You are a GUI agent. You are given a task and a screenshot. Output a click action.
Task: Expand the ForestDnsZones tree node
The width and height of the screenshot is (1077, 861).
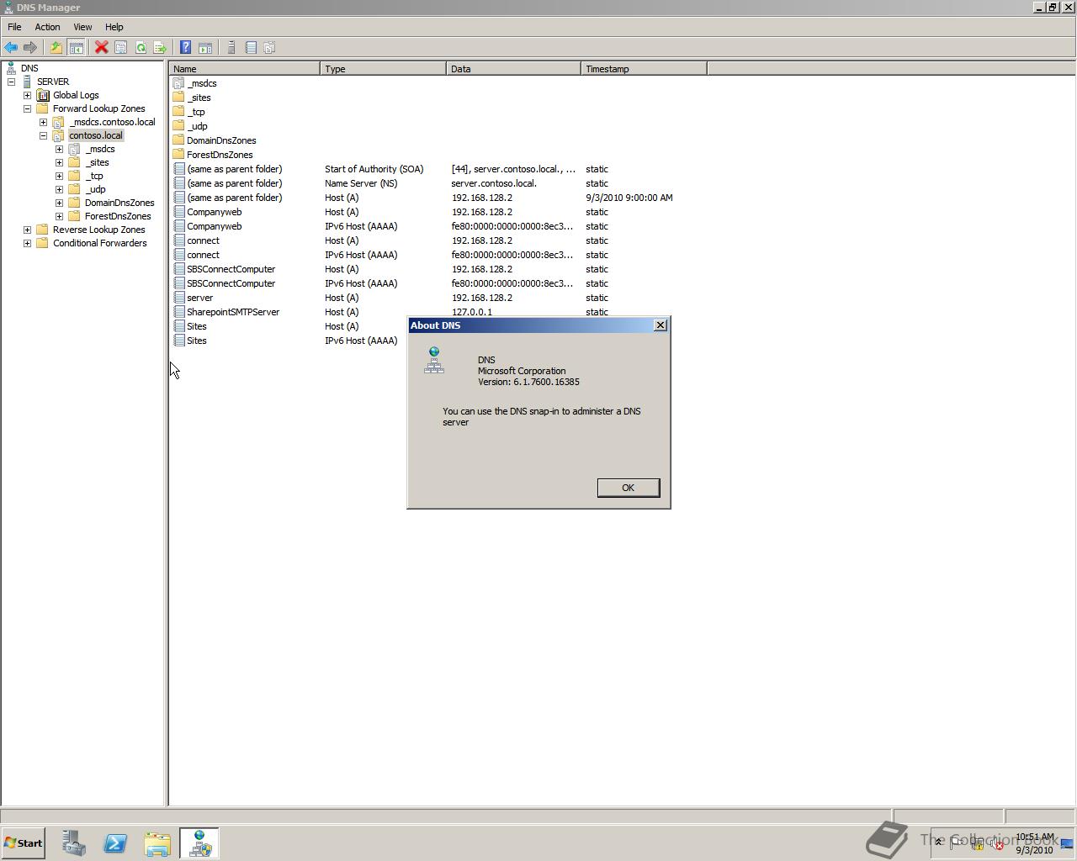click(59, 216)
